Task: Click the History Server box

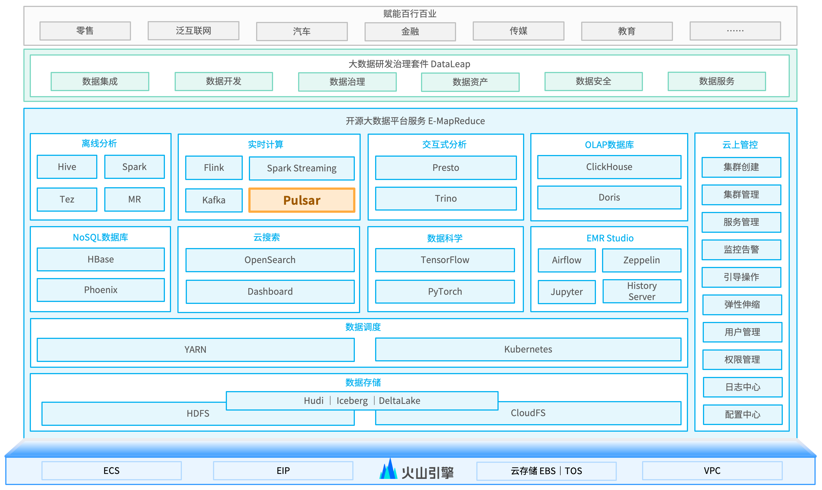Action: pos(642,291)
